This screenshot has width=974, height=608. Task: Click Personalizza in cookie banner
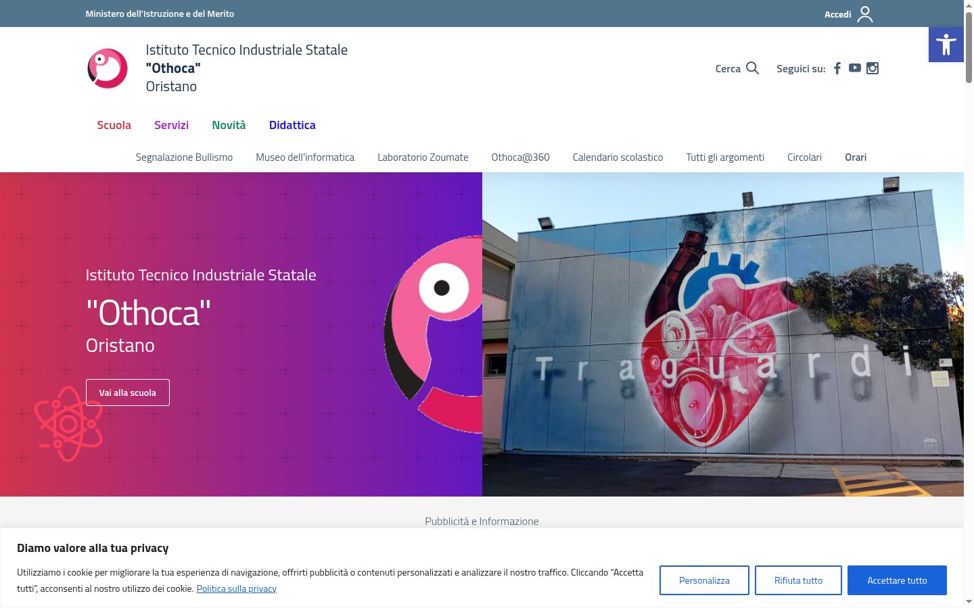(x=704, y=580)
